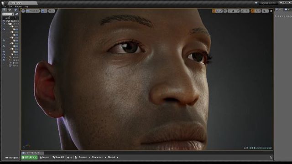Open the Lit view mode dropdown
This screenshot has width=292, height=164.
coord(44,11)
